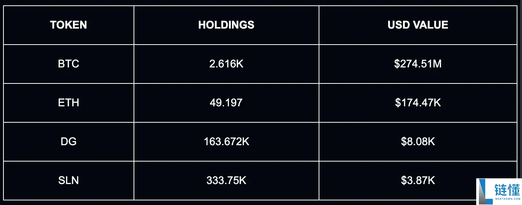Select the DG token cell

tap(69, 142)
